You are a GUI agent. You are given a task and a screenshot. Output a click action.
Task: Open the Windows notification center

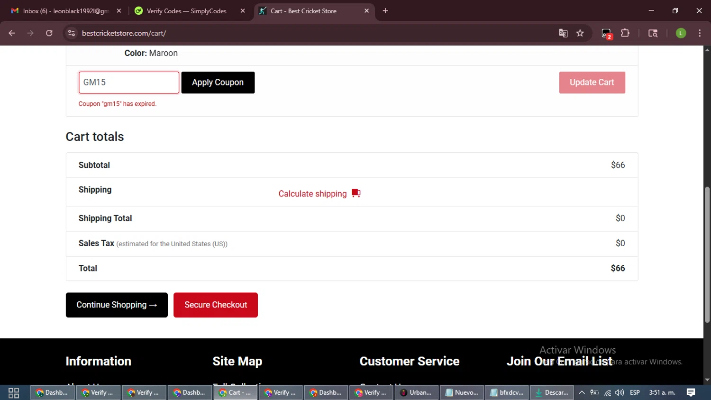(691, 393)
